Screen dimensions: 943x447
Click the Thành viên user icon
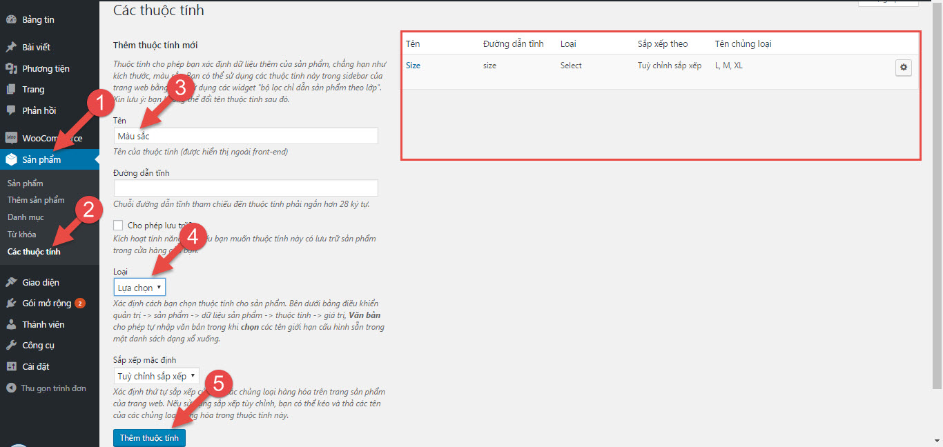pyautogui.click(x=11, y=324)
